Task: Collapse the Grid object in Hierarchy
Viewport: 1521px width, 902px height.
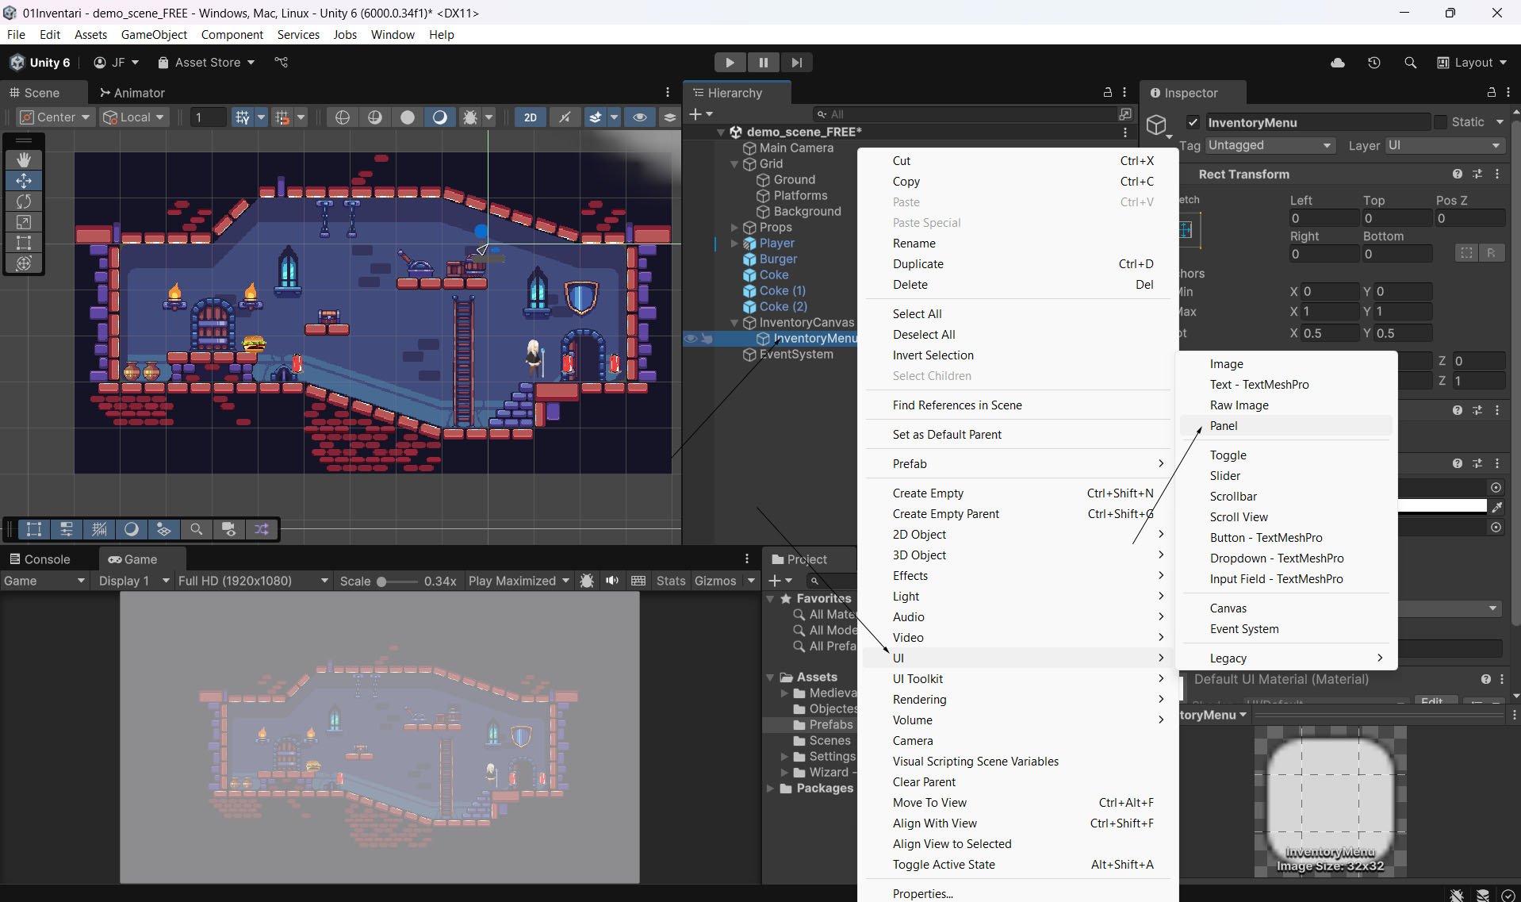Action: pos(734,164)
